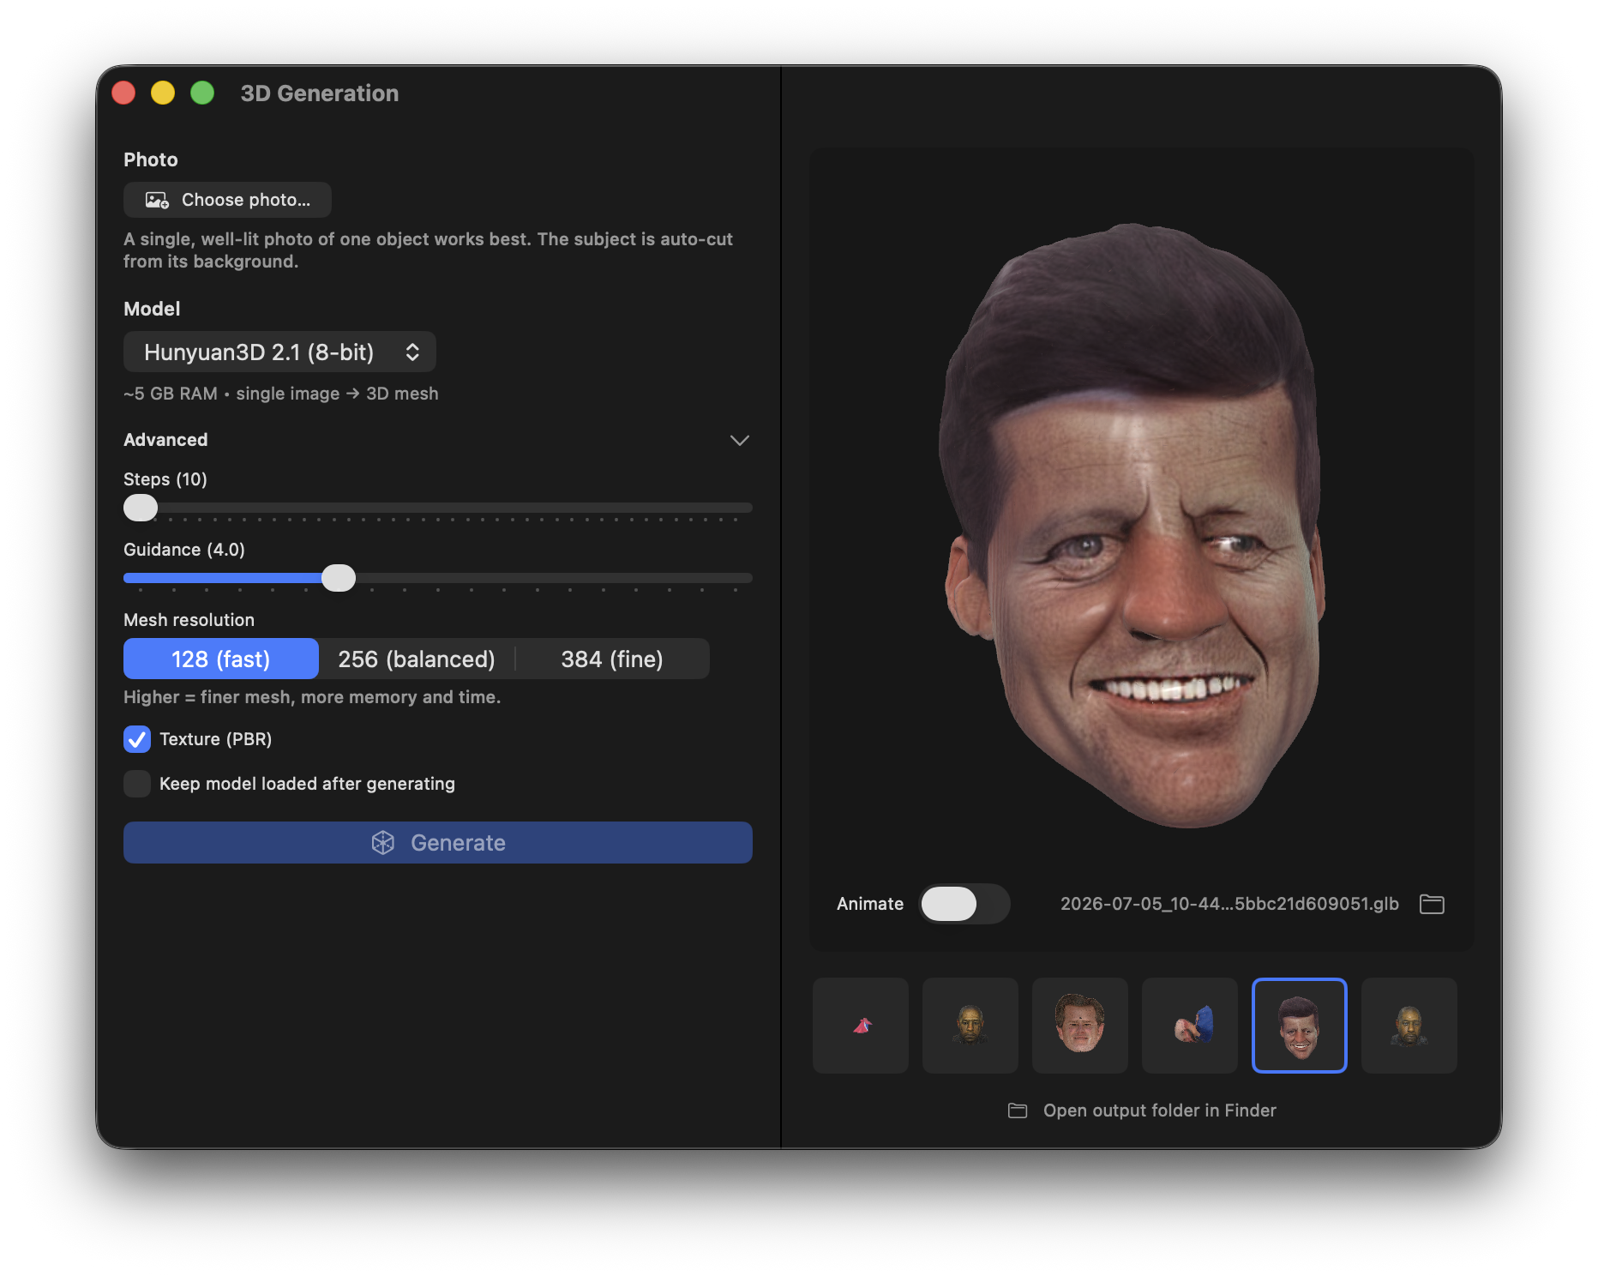Select the last thumbnail with dark bust
The width and height of the screenshot is (1598, 1276).
pos(1409,1026)
